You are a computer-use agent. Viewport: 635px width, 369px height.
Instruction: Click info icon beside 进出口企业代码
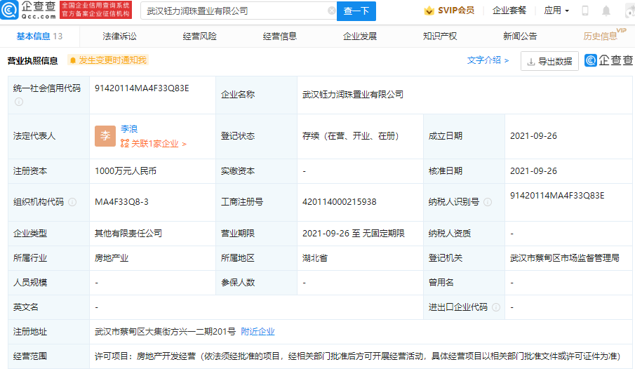[496, 307]
